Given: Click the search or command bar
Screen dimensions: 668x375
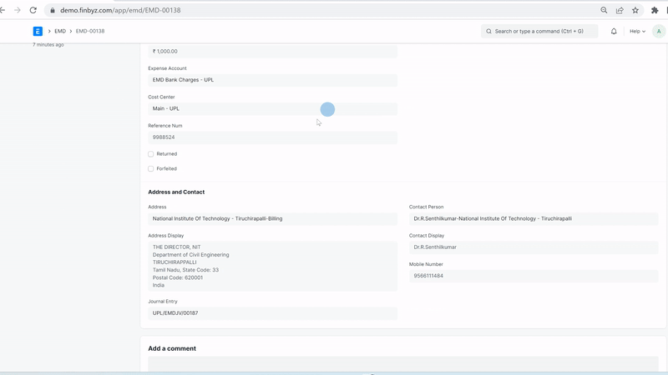Looking at the screenshot, I should (x=539, y=31).
